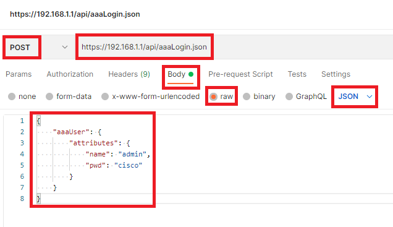393x227 pixels.
Task: Select x-www-form-urlencoded radio option
Action: click(105, 96)
